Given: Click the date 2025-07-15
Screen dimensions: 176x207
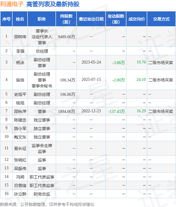Looking at the screenshot, I should pos(91,79).
